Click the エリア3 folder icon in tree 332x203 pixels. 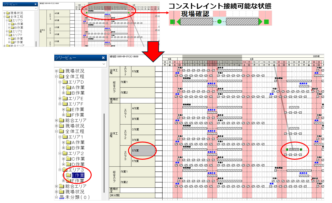point(65,170)
